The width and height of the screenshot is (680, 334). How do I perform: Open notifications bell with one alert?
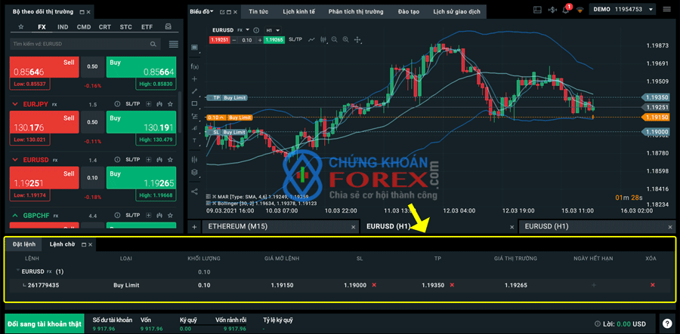[566, 10]
